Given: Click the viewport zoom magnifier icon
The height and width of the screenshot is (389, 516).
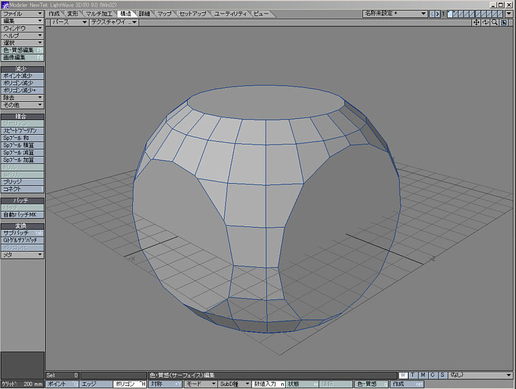Looking at the screenshot, I should click(x=494, y=22).
